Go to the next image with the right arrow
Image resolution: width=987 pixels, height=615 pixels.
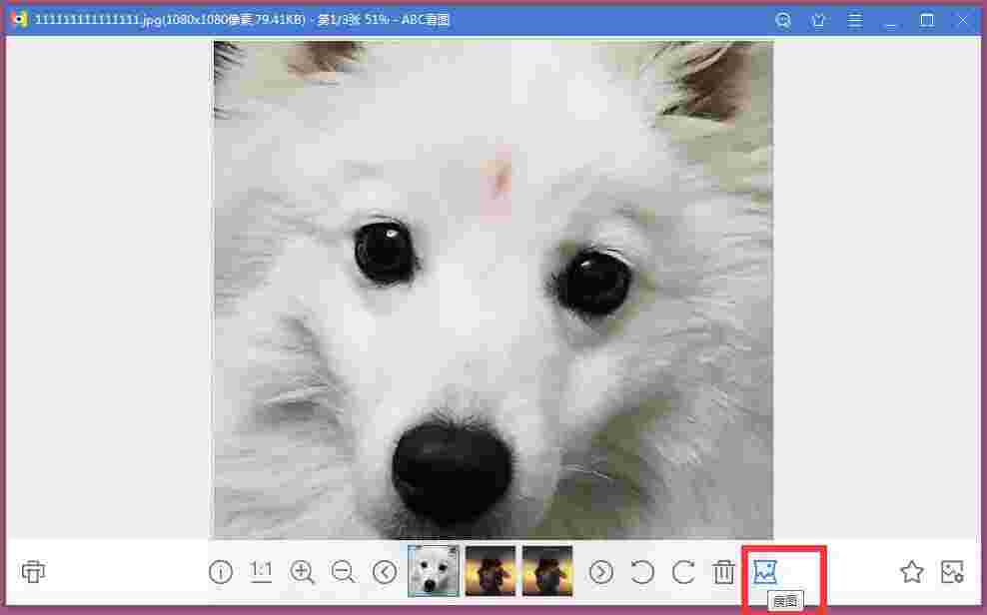(x=600, y=571)
